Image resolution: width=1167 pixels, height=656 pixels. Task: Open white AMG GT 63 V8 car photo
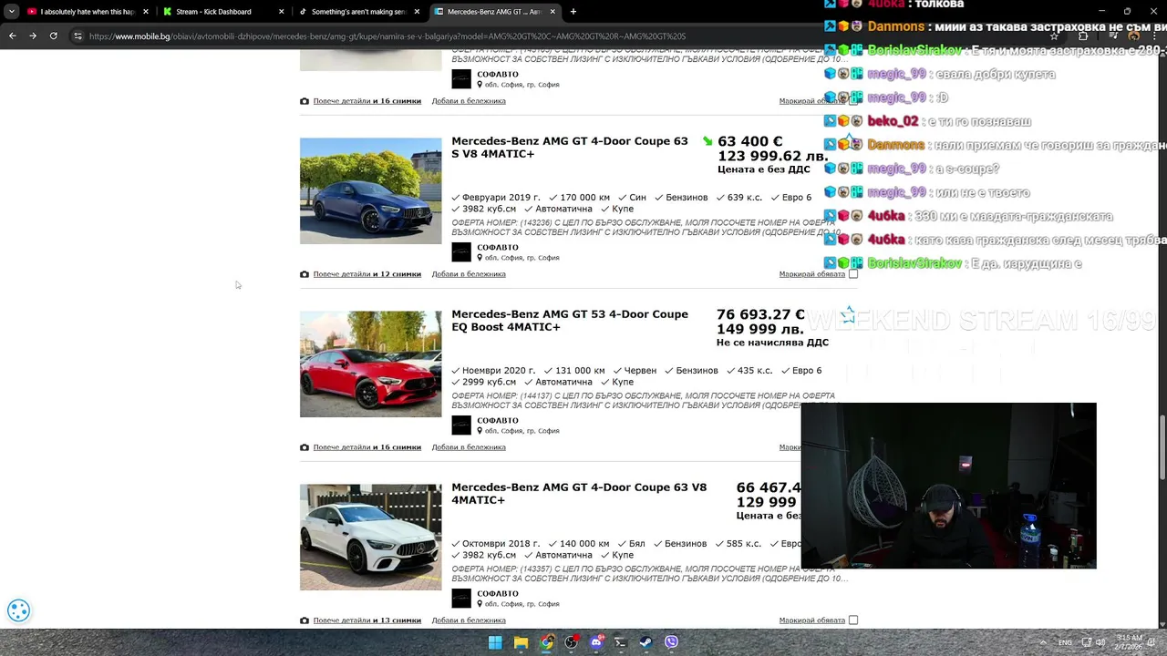(x=370, y=537)
